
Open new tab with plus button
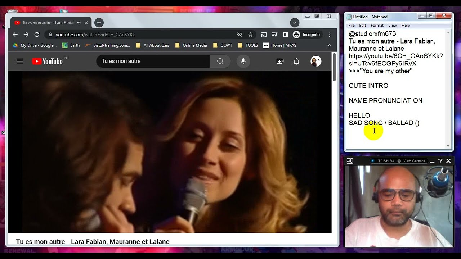point(99,23)
